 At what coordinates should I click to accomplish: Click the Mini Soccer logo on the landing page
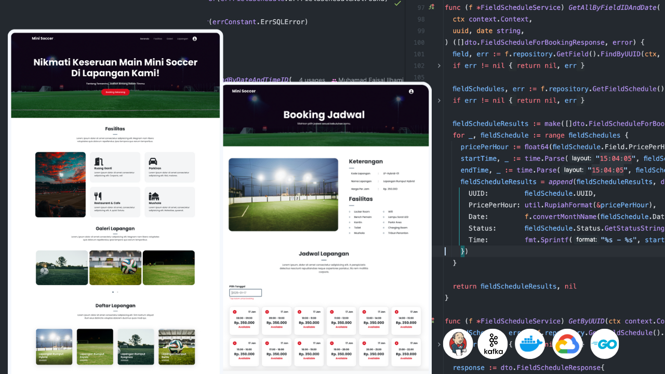43,38
